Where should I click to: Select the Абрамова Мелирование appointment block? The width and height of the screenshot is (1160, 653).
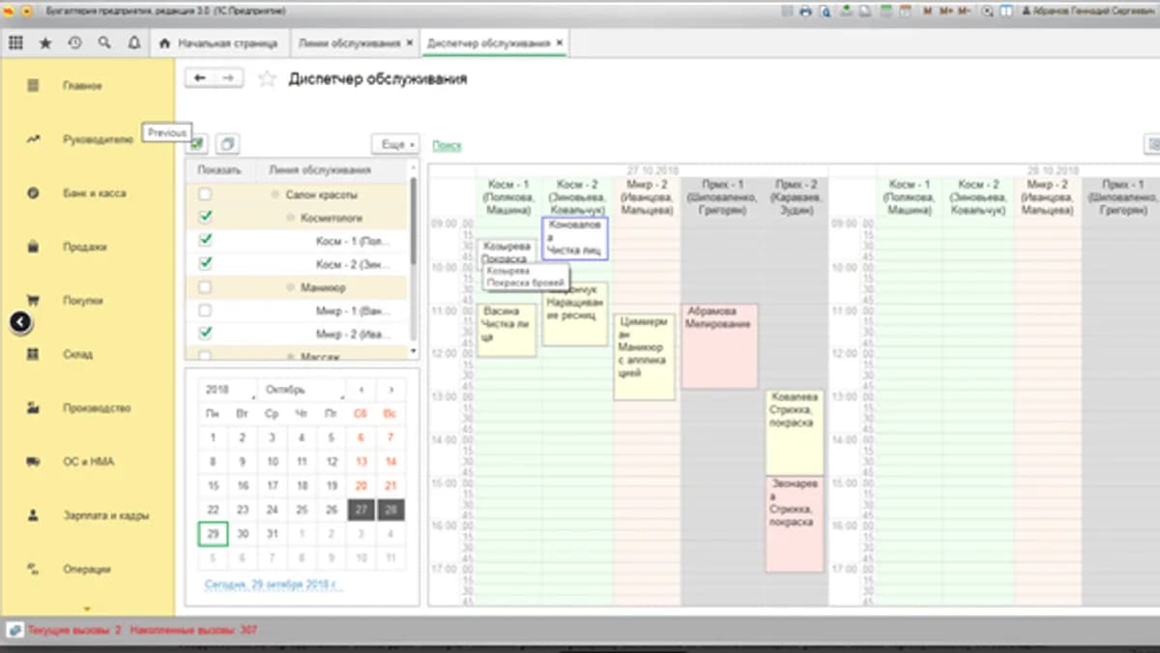(719, 346)
